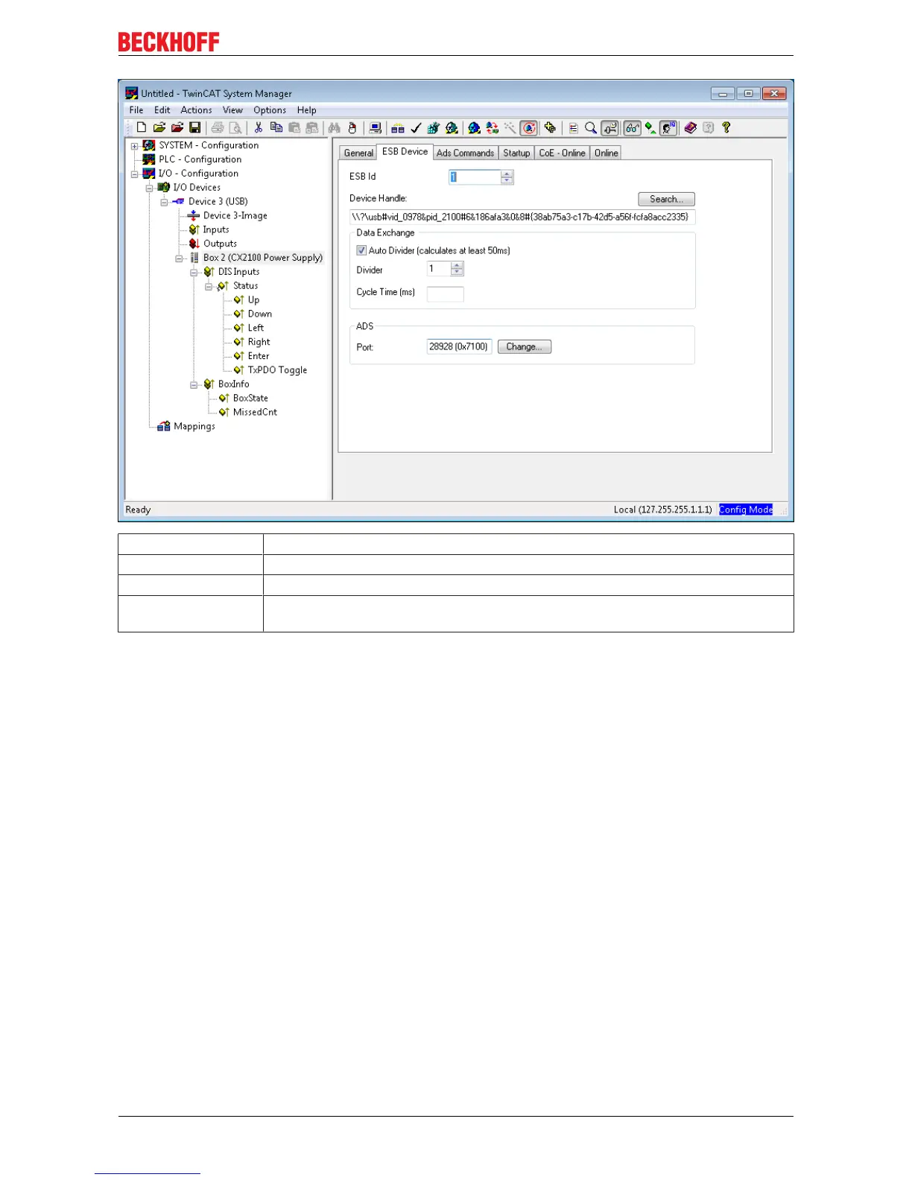
Task: Open the View menu
Action: click(232, 110)
